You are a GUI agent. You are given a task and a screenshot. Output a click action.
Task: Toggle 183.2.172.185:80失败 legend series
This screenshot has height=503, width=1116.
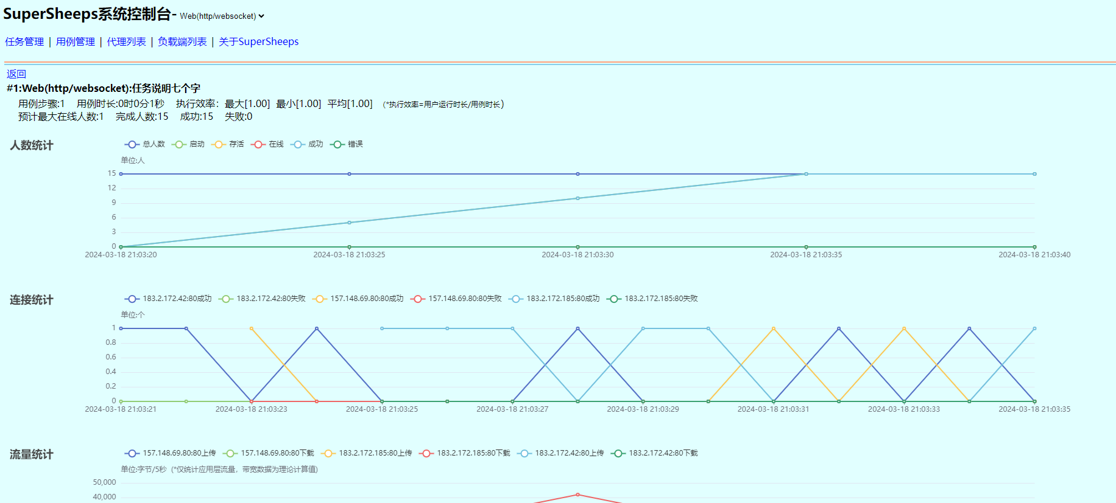652,299
